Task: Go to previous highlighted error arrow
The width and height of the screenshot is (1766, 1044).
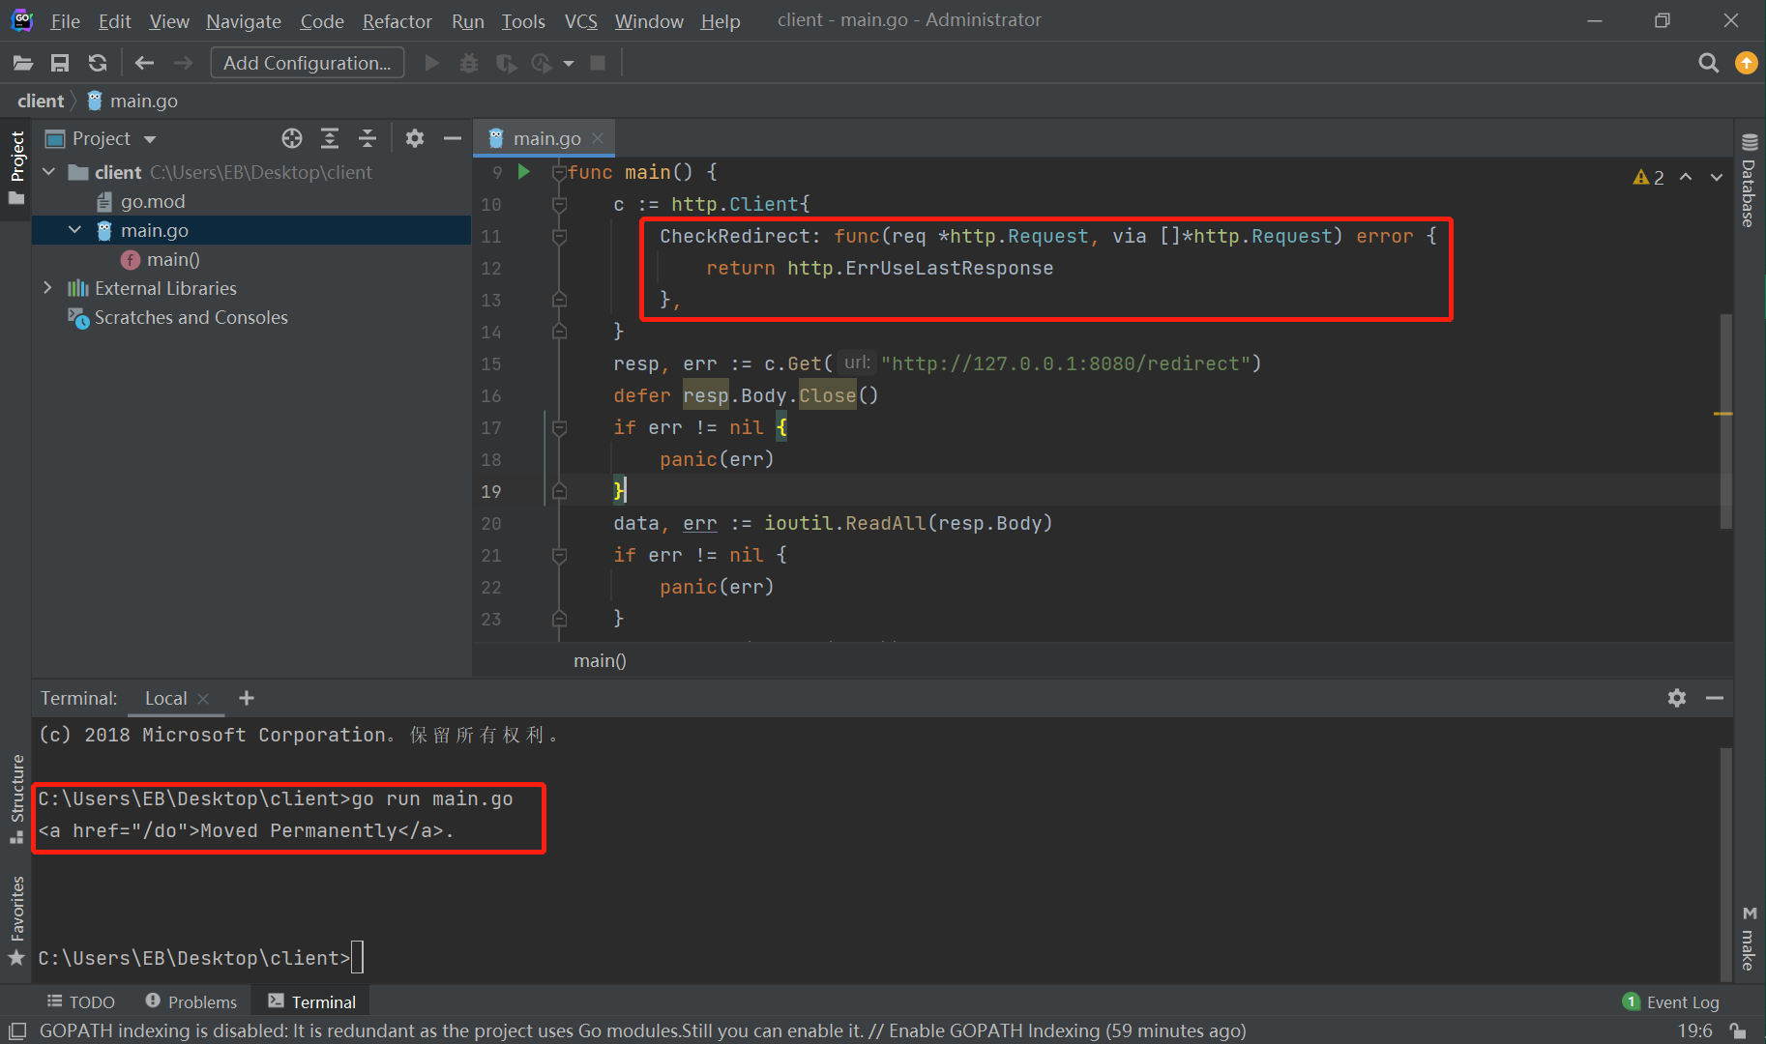Action: [1686, 178]
